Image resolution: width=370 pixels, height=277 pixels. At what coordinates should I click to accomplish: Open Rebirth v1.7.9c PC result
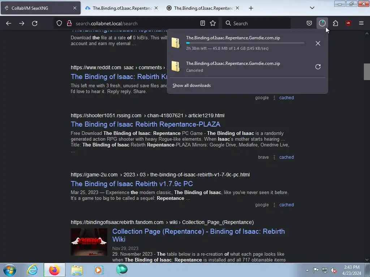pos(132,184)
